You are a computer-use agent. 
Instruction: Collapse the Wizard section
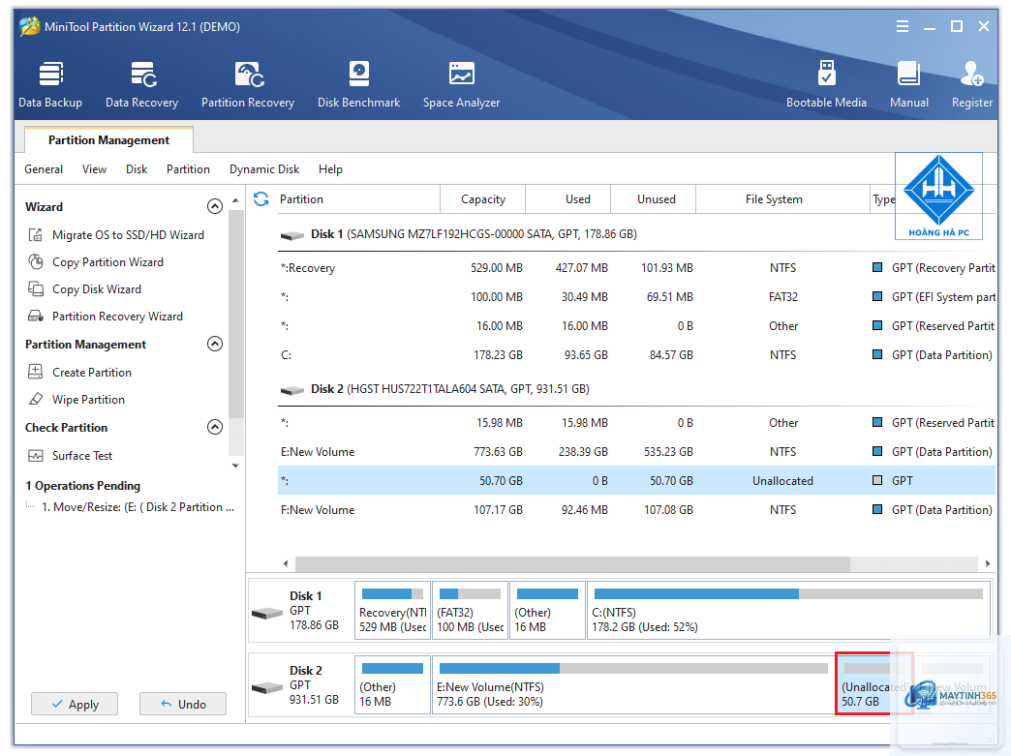[x=215, y=206]
